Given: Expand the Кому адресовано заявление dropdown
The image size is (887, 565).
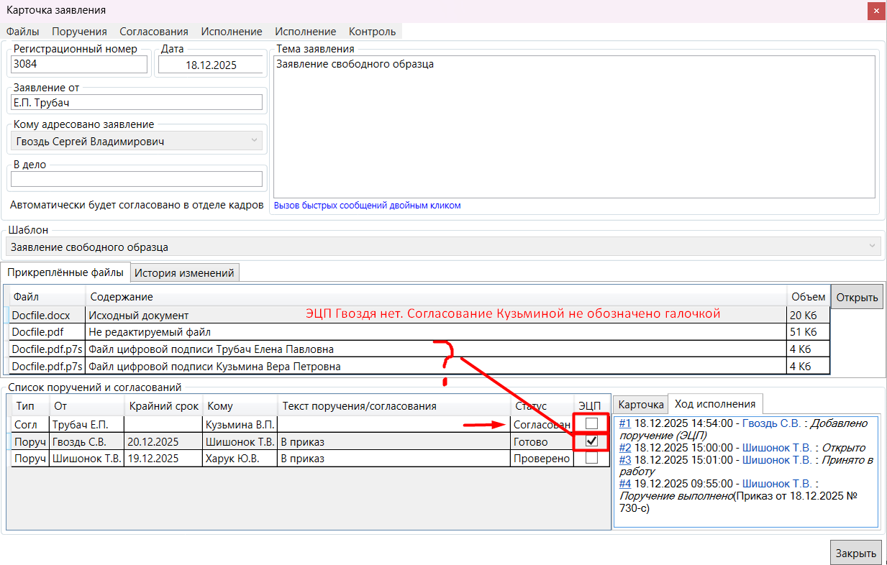Looking at the screenshot, I should pos(255,142).
